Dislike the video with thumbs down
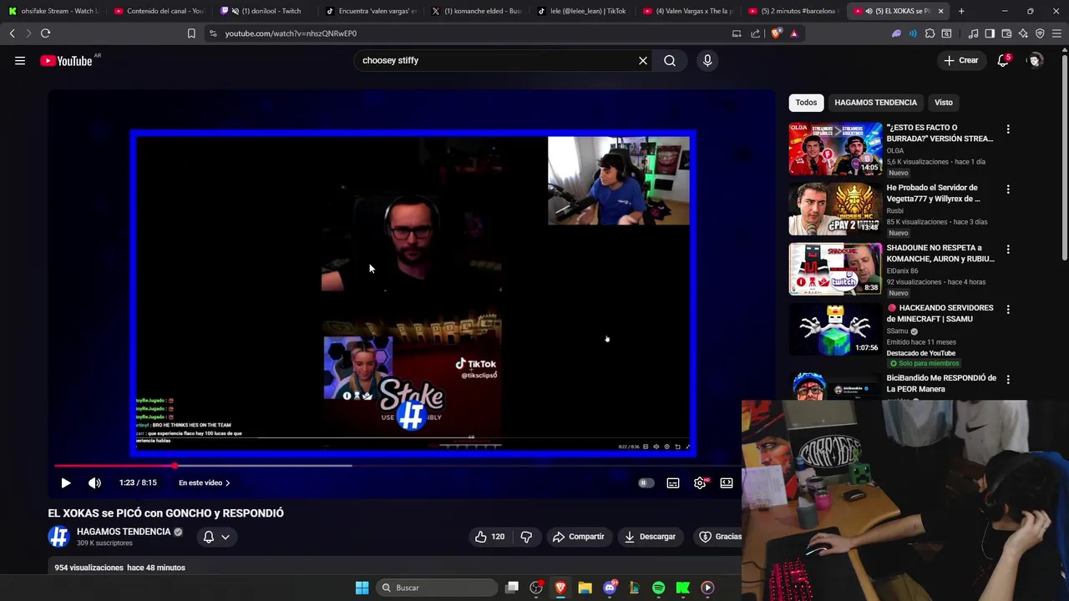This screenshot has width=1069, height=601. click(x=526, y=537)
